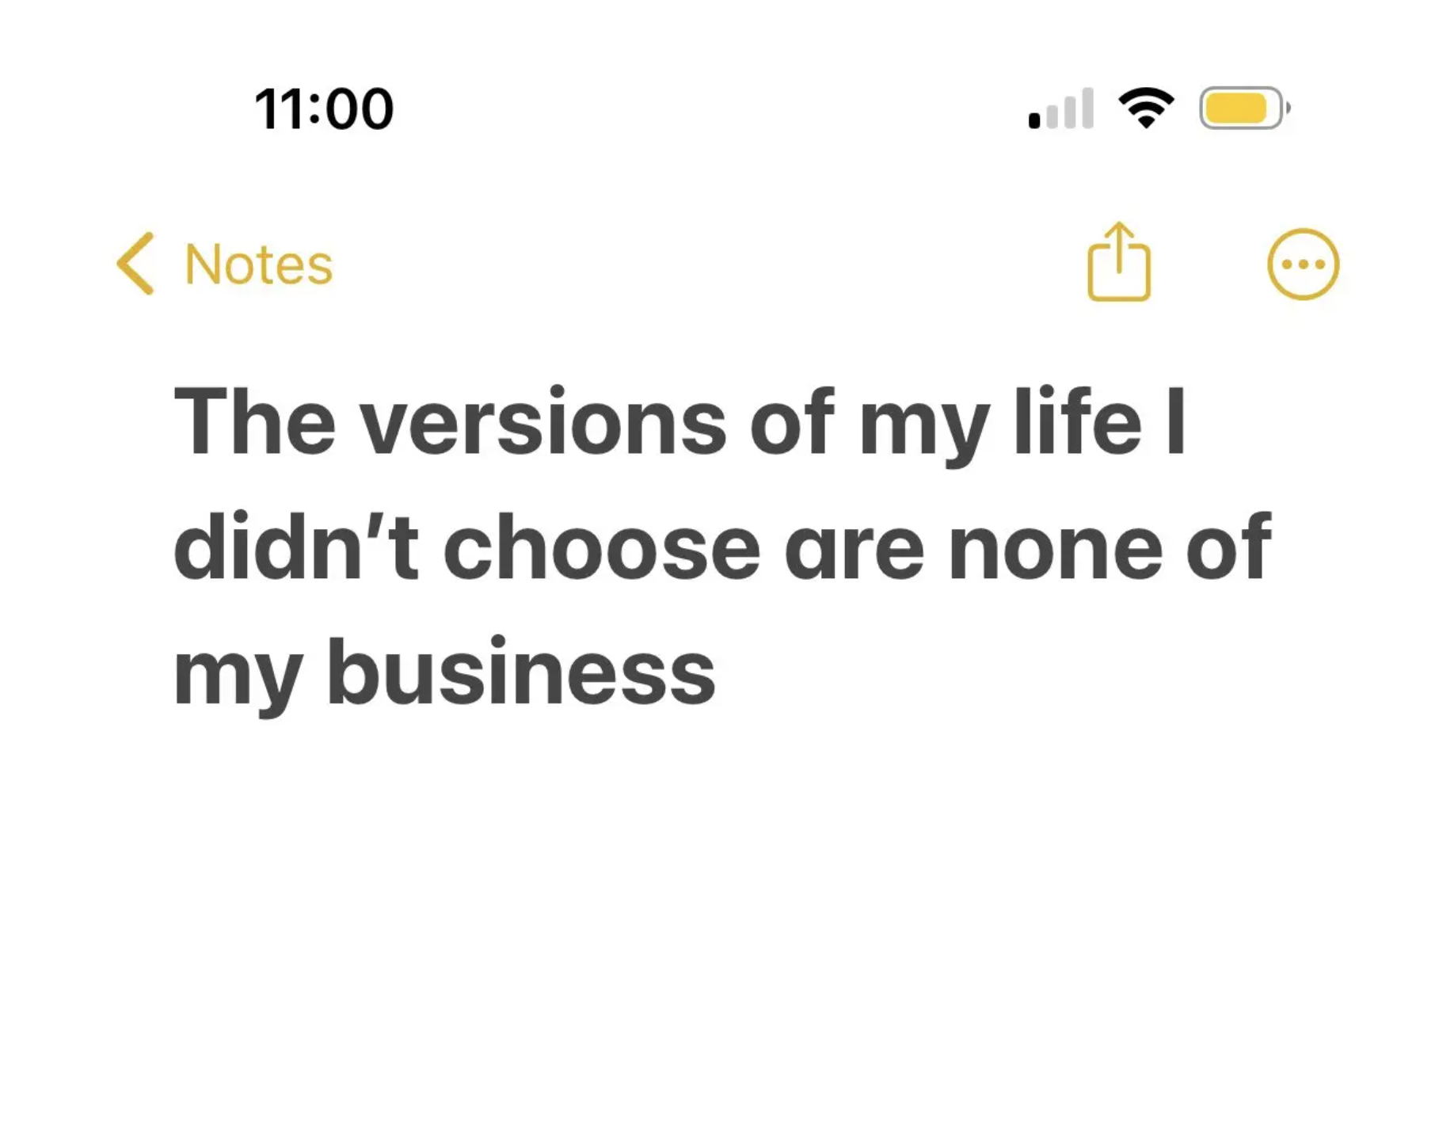Screen dimensions: 1454x1131
Task: Tap the cellular signal bars
Action: click(1061, 109)
